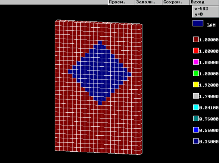Select the gray 1.74000 swatch

(x=196, y=96)
